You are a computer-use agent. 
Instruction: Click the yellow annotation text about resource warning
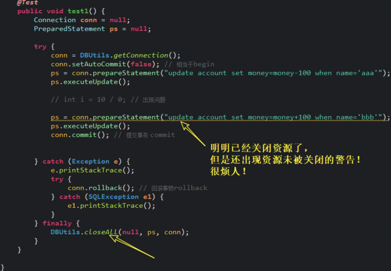286,160
